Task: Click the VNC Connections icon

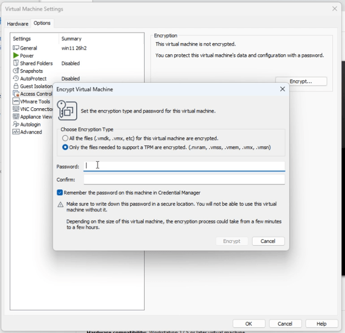Action: tap(16, 109)
